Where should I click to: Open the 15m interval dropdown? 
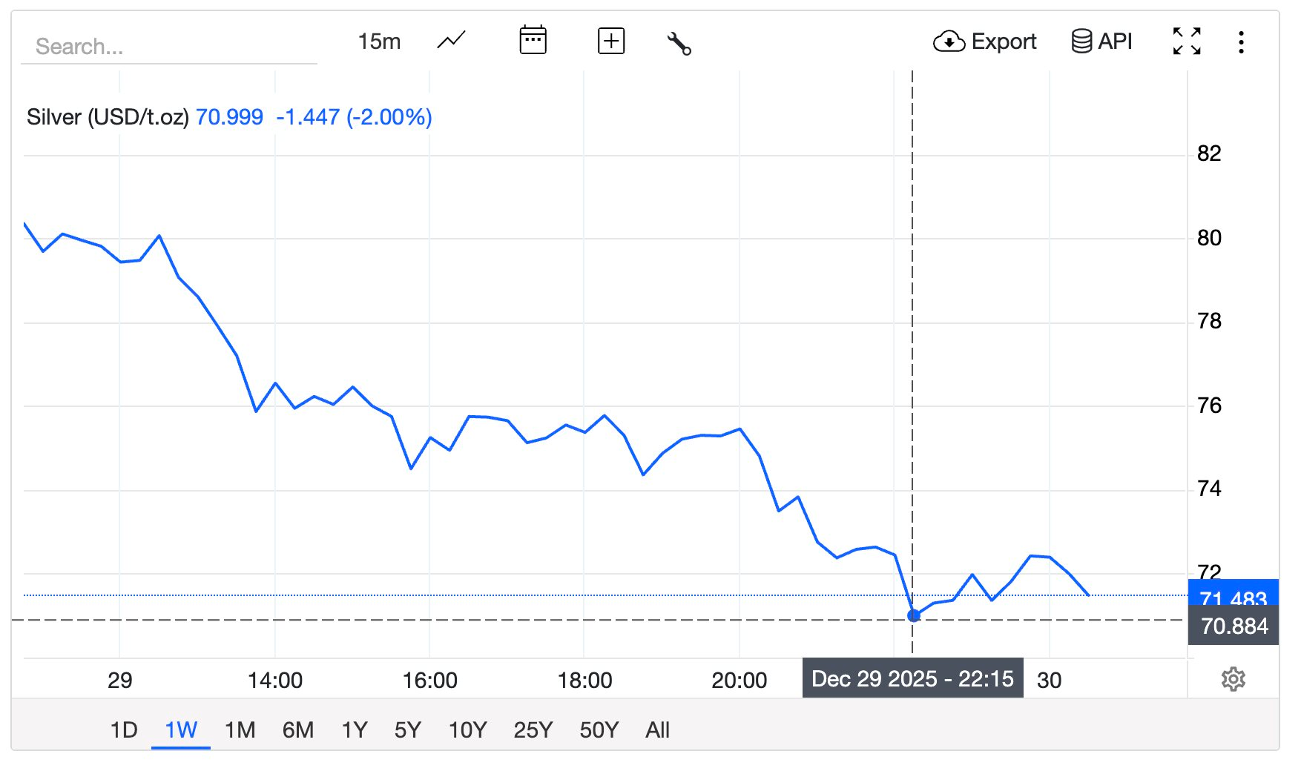pyautogui.click(x=379, y=42)
